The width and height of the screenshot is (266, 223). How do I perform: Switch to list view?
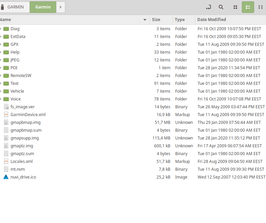pyautogui.click(x=248, y=7)
